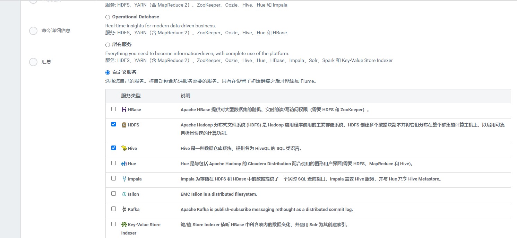Click the Operational Database label text
This screenshot has width=517, height=238.
tap(136, 17)
